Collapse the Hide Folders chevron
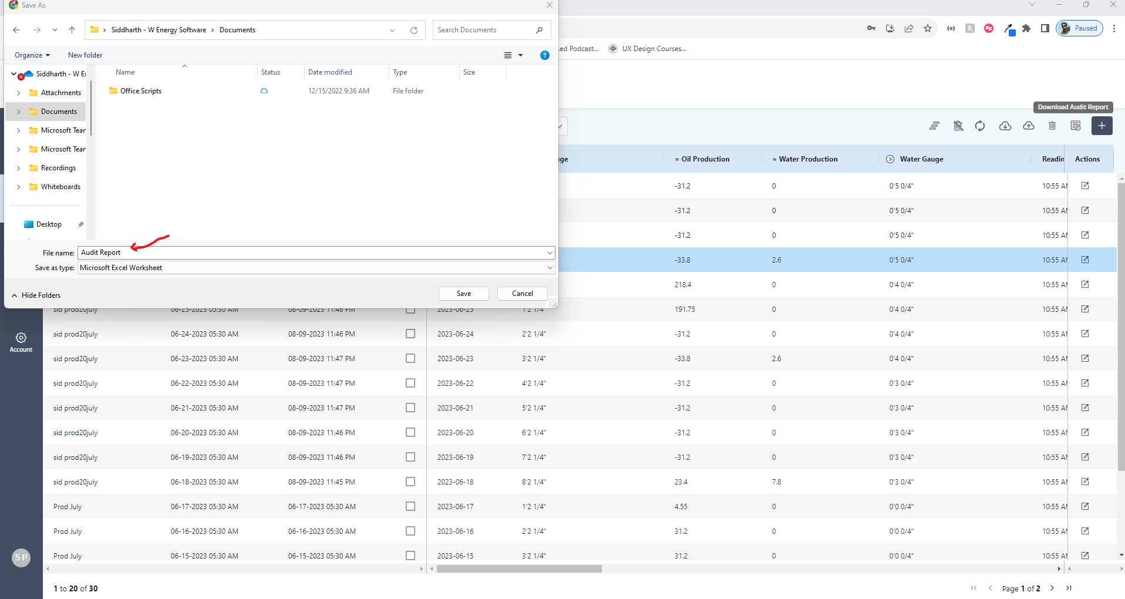This screenshot has height=599, width=1125. (15, 295)
